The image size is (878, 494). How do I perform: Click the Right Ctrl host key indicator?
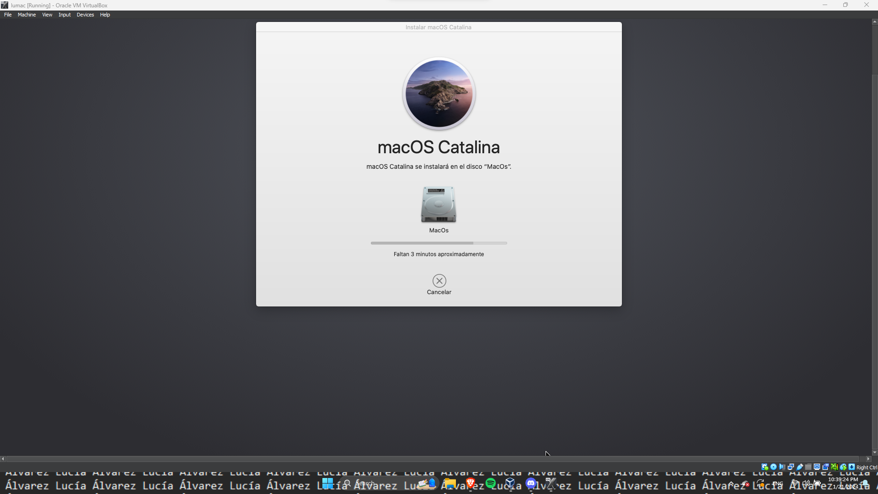(866, 467)
